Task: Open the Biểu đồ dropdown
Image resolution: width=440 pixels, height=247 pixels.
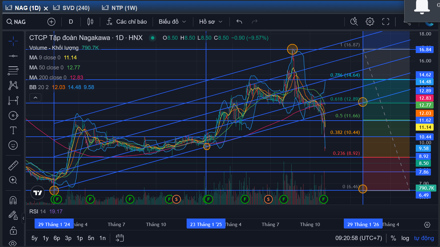Action: 172,22
